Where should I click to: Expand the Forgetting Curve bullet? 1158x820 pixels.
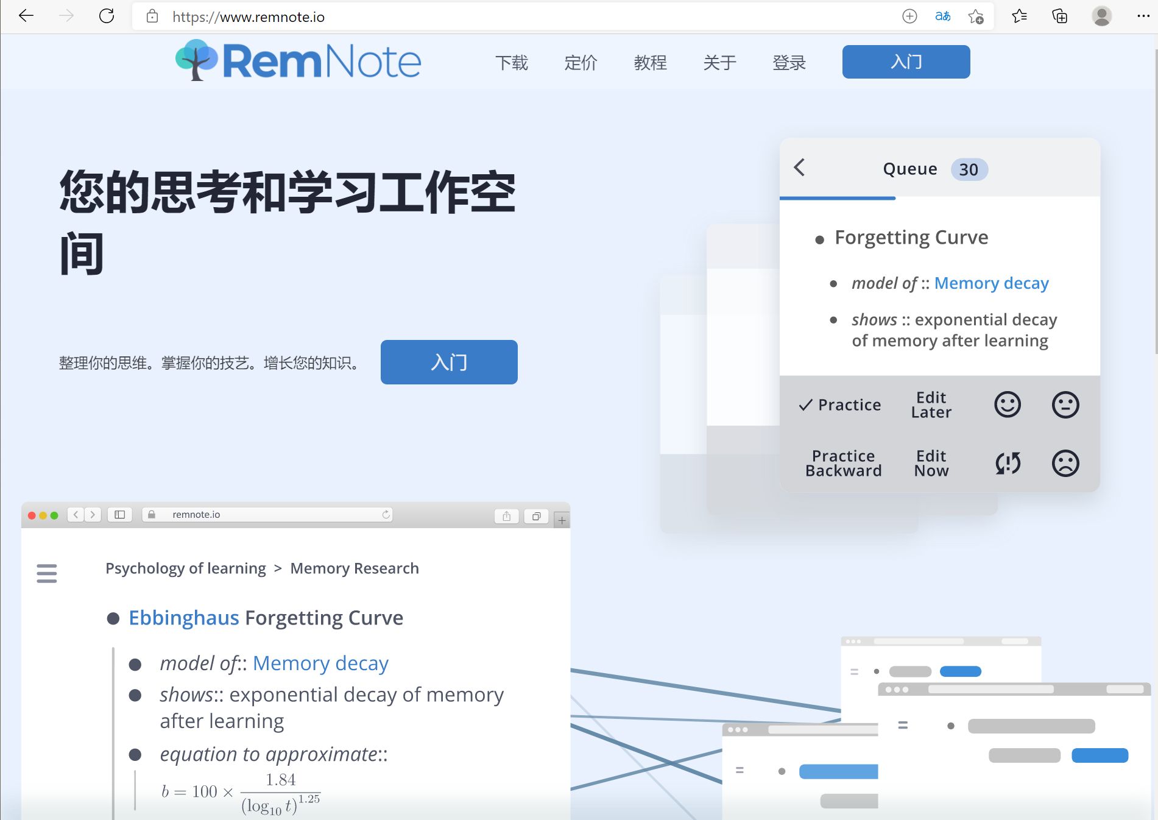coord(820,239)
